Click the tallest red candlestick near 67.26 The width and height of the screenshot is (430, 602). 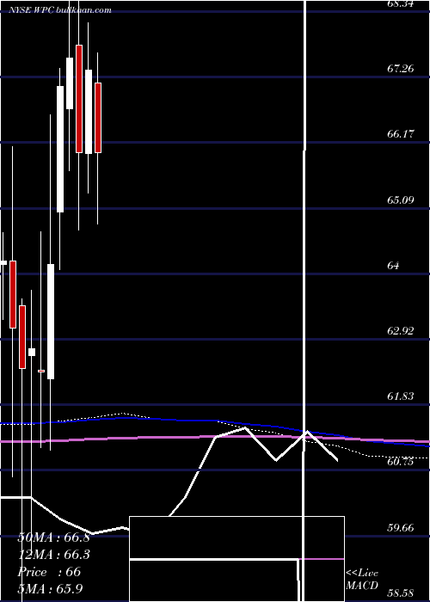click(x=79, y=99)
